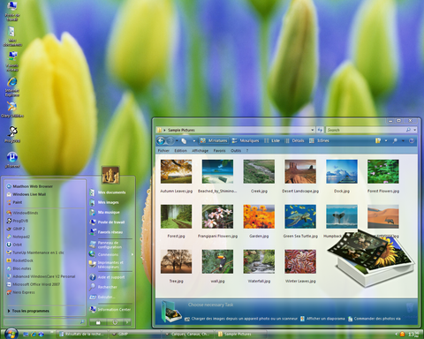The image size is (424, 339).
Task: Select the Waterfall.jpg thumbnail
Action: 259,261
